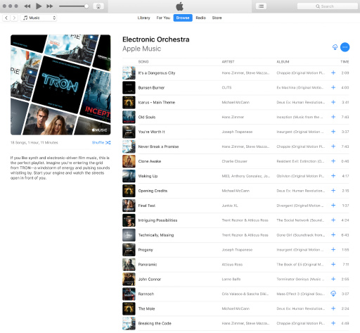Navigate back with the left chevron
The width and height of the screenshot is (360, 333).
click(x=6, y=18)
